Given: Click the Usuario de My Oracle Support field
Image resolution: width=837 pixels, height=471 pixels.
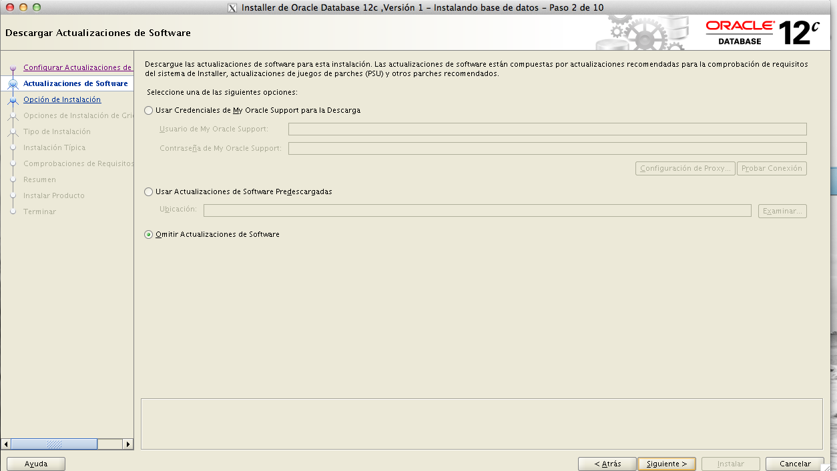Looking at the screenshot, I should 547,129.
